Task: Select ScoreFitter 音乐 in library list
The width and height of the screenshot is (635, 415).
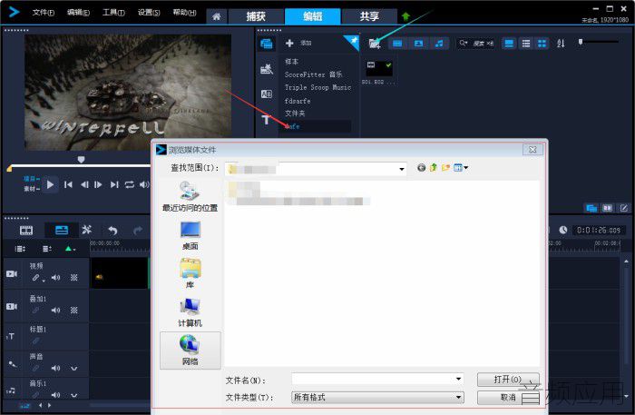Action: (314, 74)
